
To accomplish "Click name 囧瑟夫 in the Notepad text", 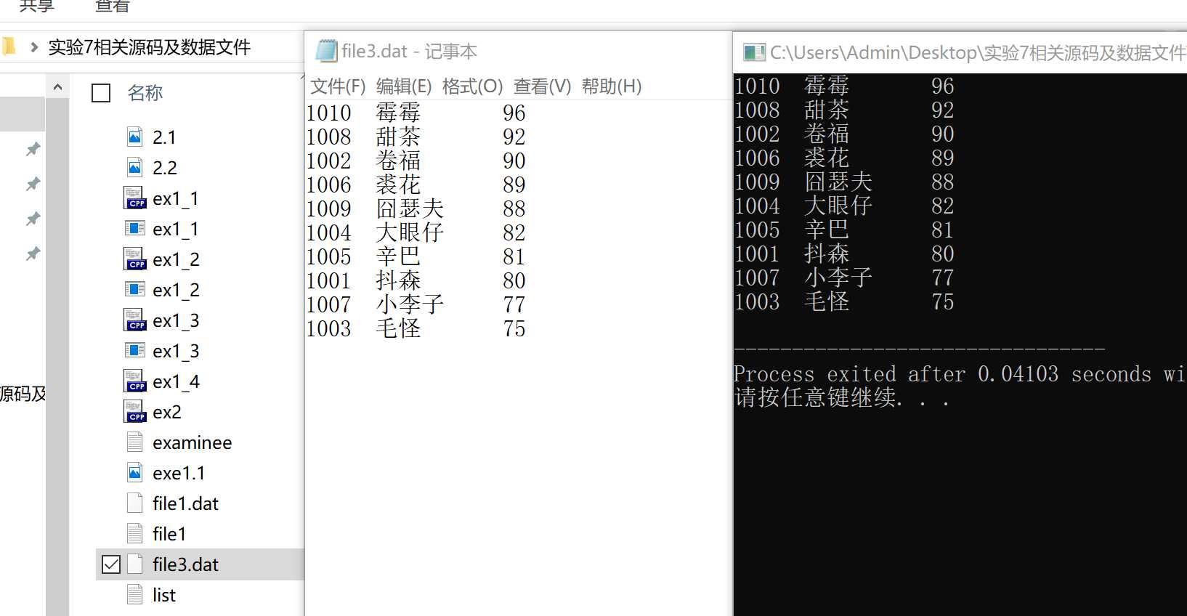I will coord(410,208).
